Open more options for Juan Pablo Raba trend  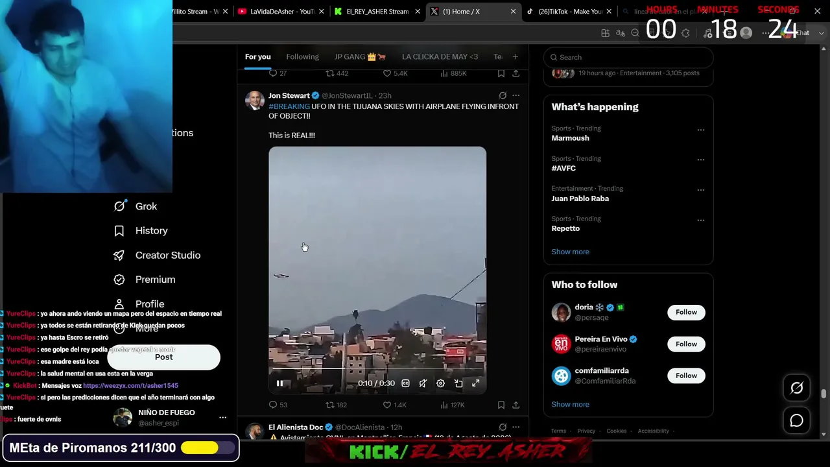(701, 190)
